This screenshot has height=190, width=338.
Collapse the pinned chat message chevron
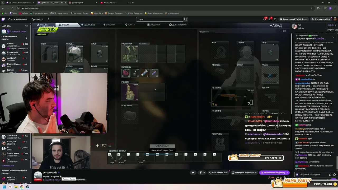[x=333, y=37]
